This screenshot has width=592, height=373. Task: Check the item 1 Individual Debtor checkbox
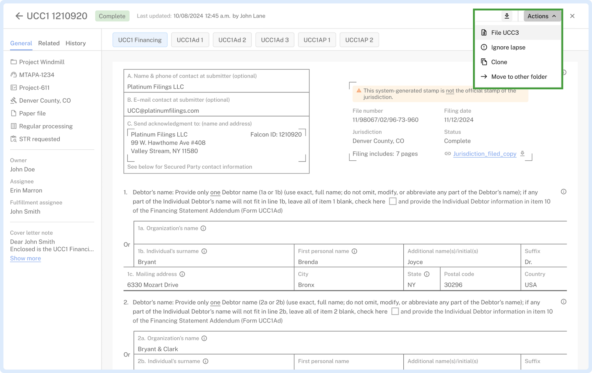(393, 202)
